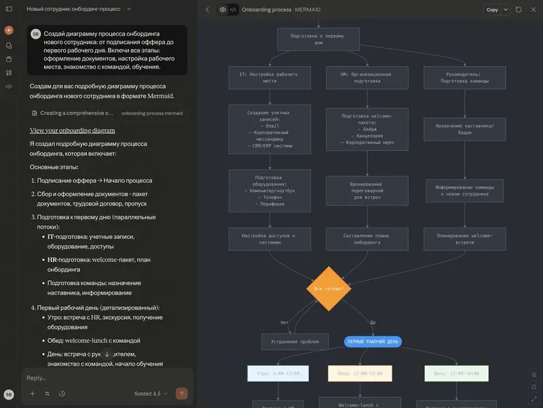Viewport: 543px width, 408px height.
Task: Open the Sonnet 4.5 model selector
Action: (149, 394)
